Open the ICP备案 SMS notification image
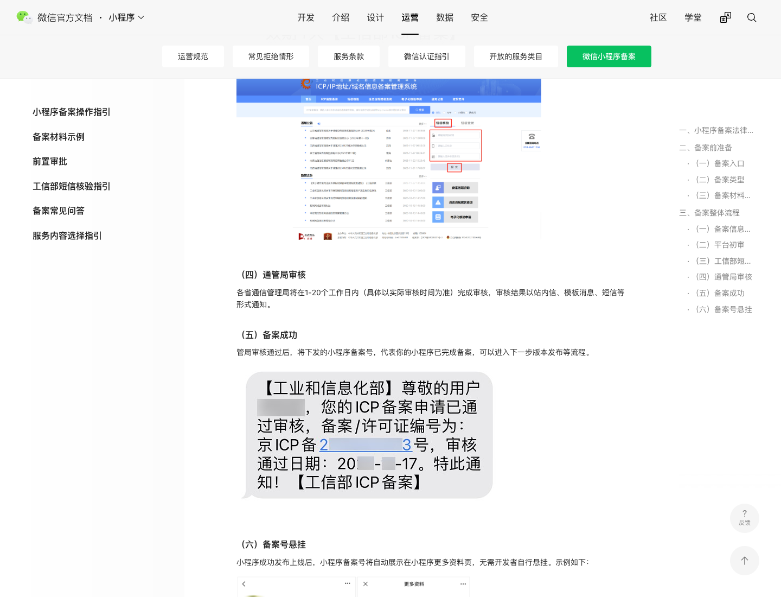This screenshot has height=597, width=781. 367,435
